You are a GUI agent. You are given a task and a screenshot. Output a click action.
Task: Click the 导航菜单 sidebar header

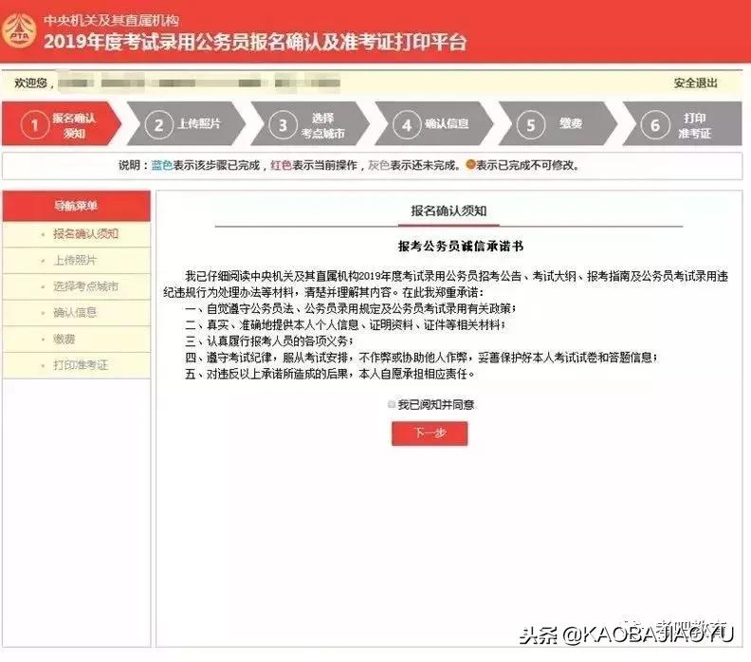tap(77, 206)
